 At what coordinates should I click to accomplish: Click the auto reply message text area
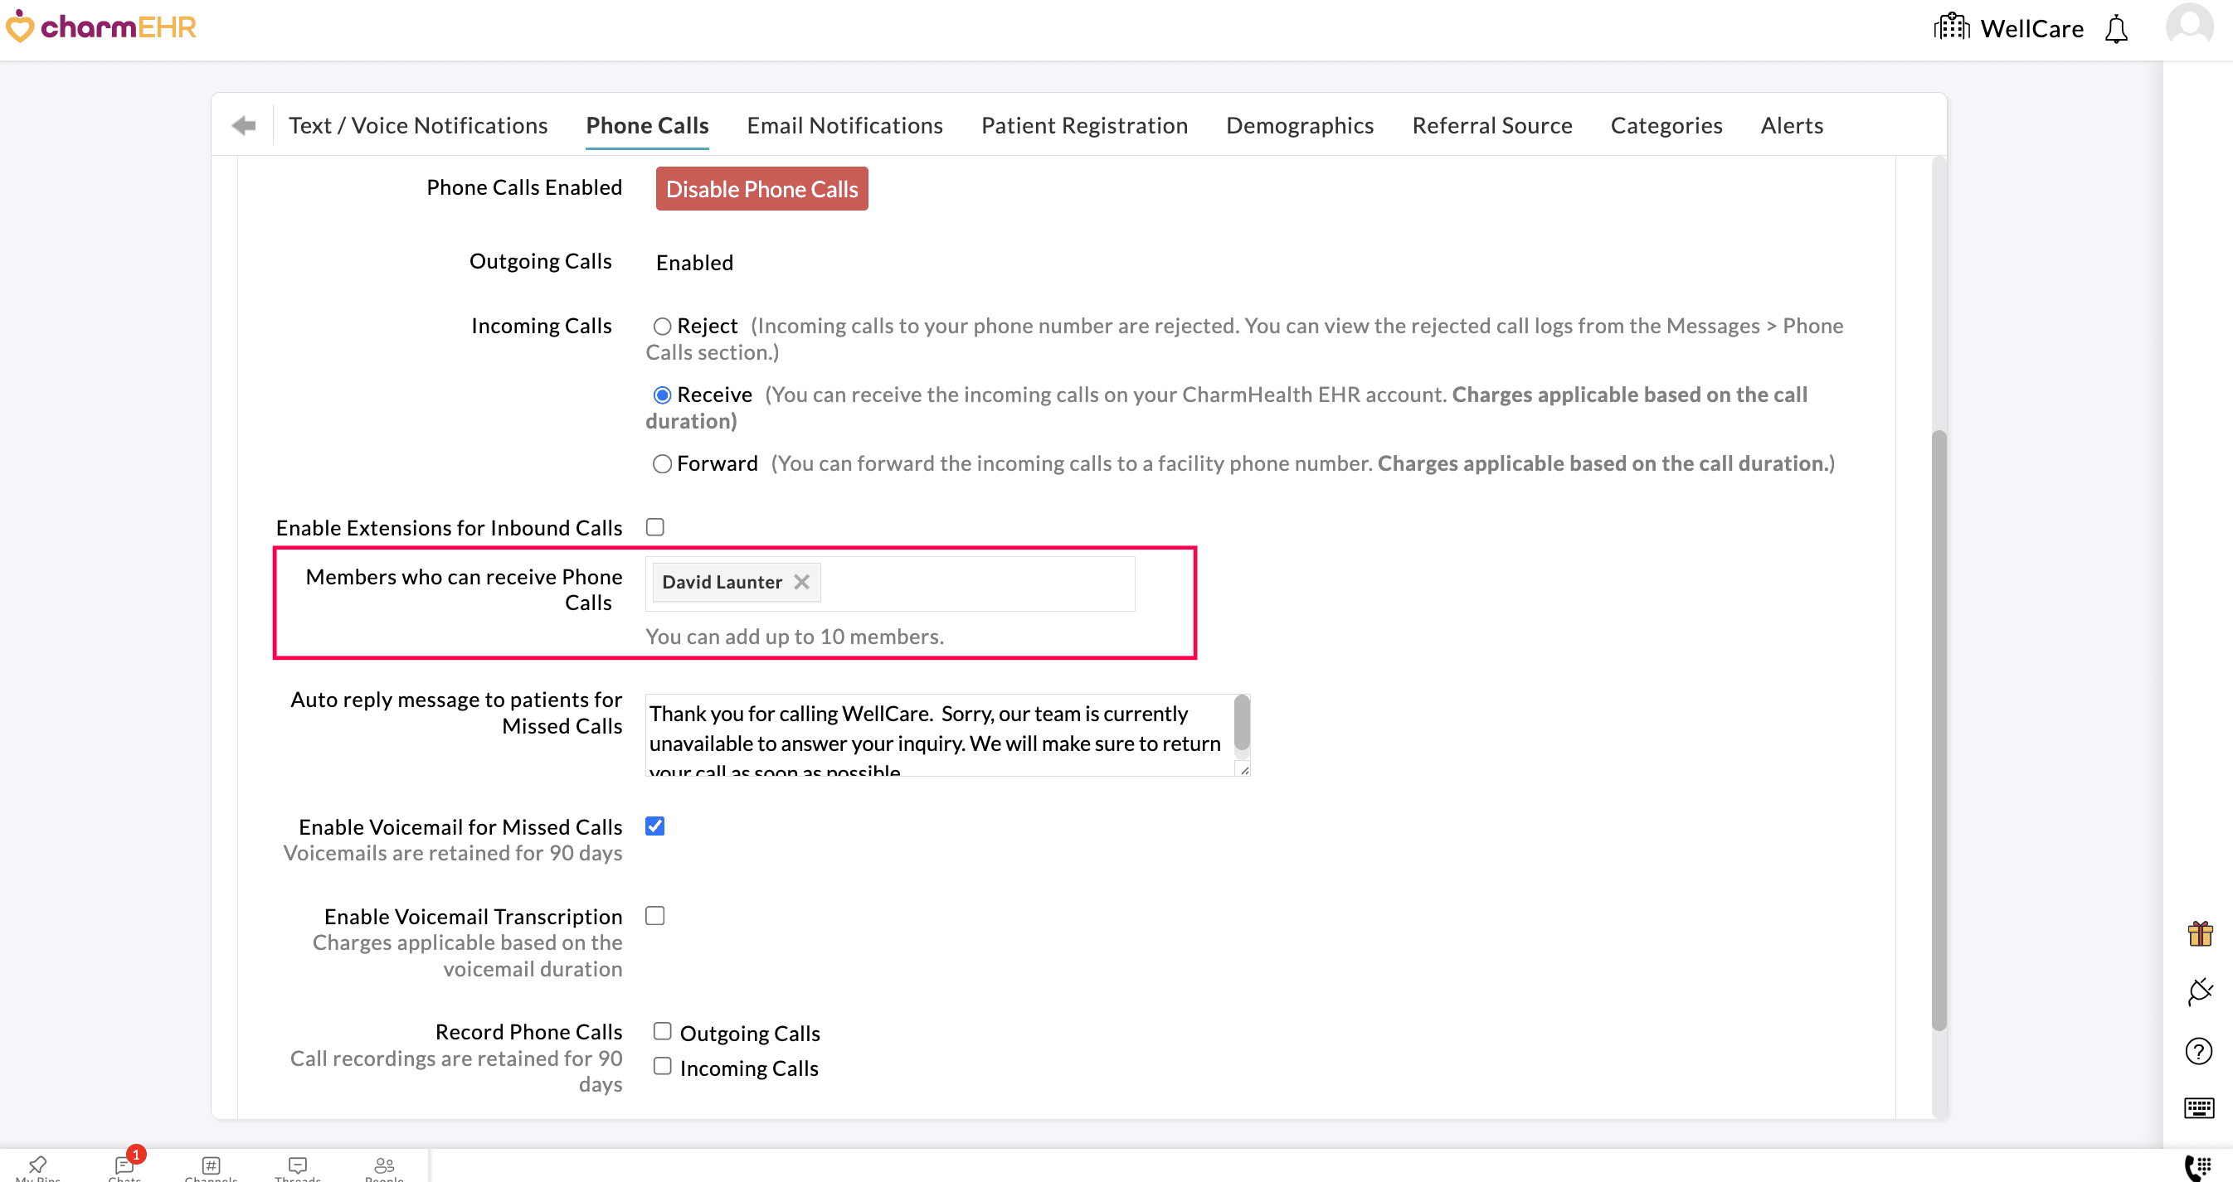pos(940,734)
